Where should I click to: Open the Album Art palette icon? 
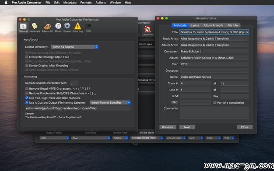(x=47, y=28)
